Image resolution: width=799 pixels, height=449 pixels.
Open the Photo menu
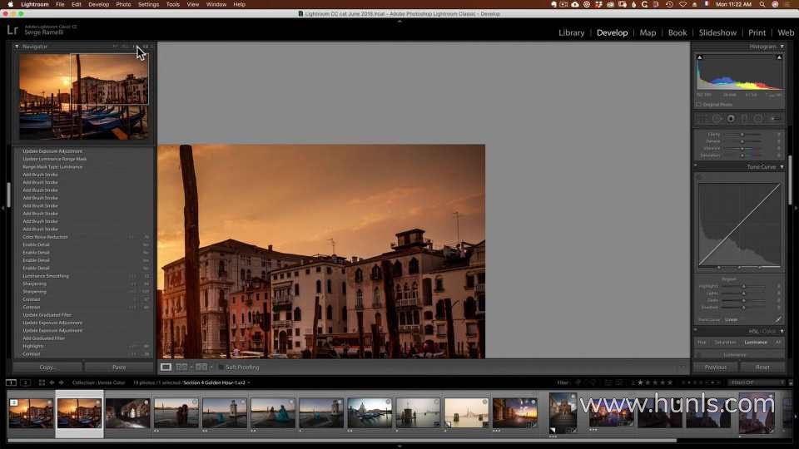(123, 4)
